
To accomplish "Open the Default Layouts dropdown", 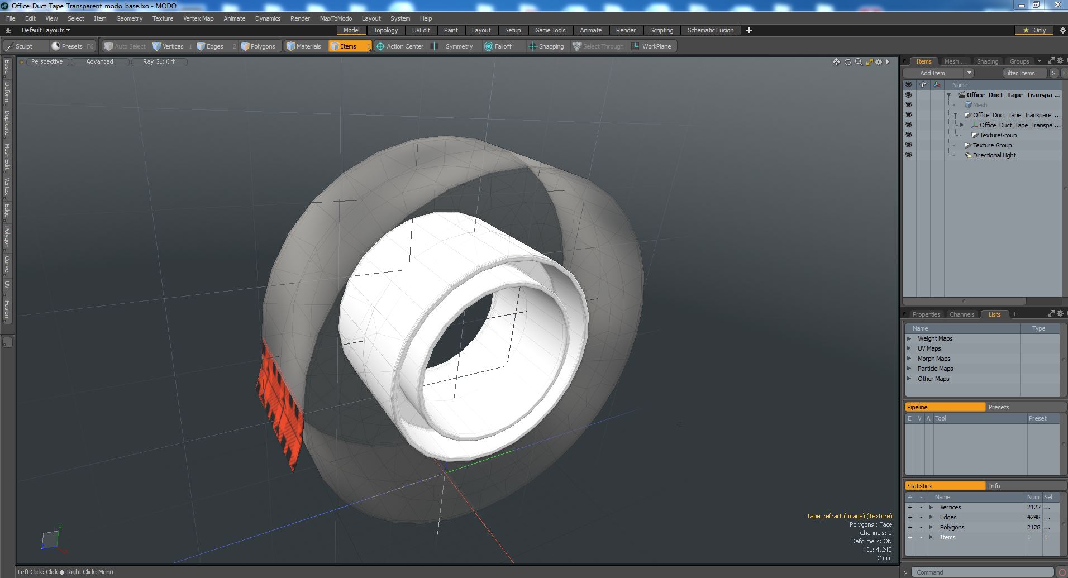I will pyautogui.click(x=46, y=30).
